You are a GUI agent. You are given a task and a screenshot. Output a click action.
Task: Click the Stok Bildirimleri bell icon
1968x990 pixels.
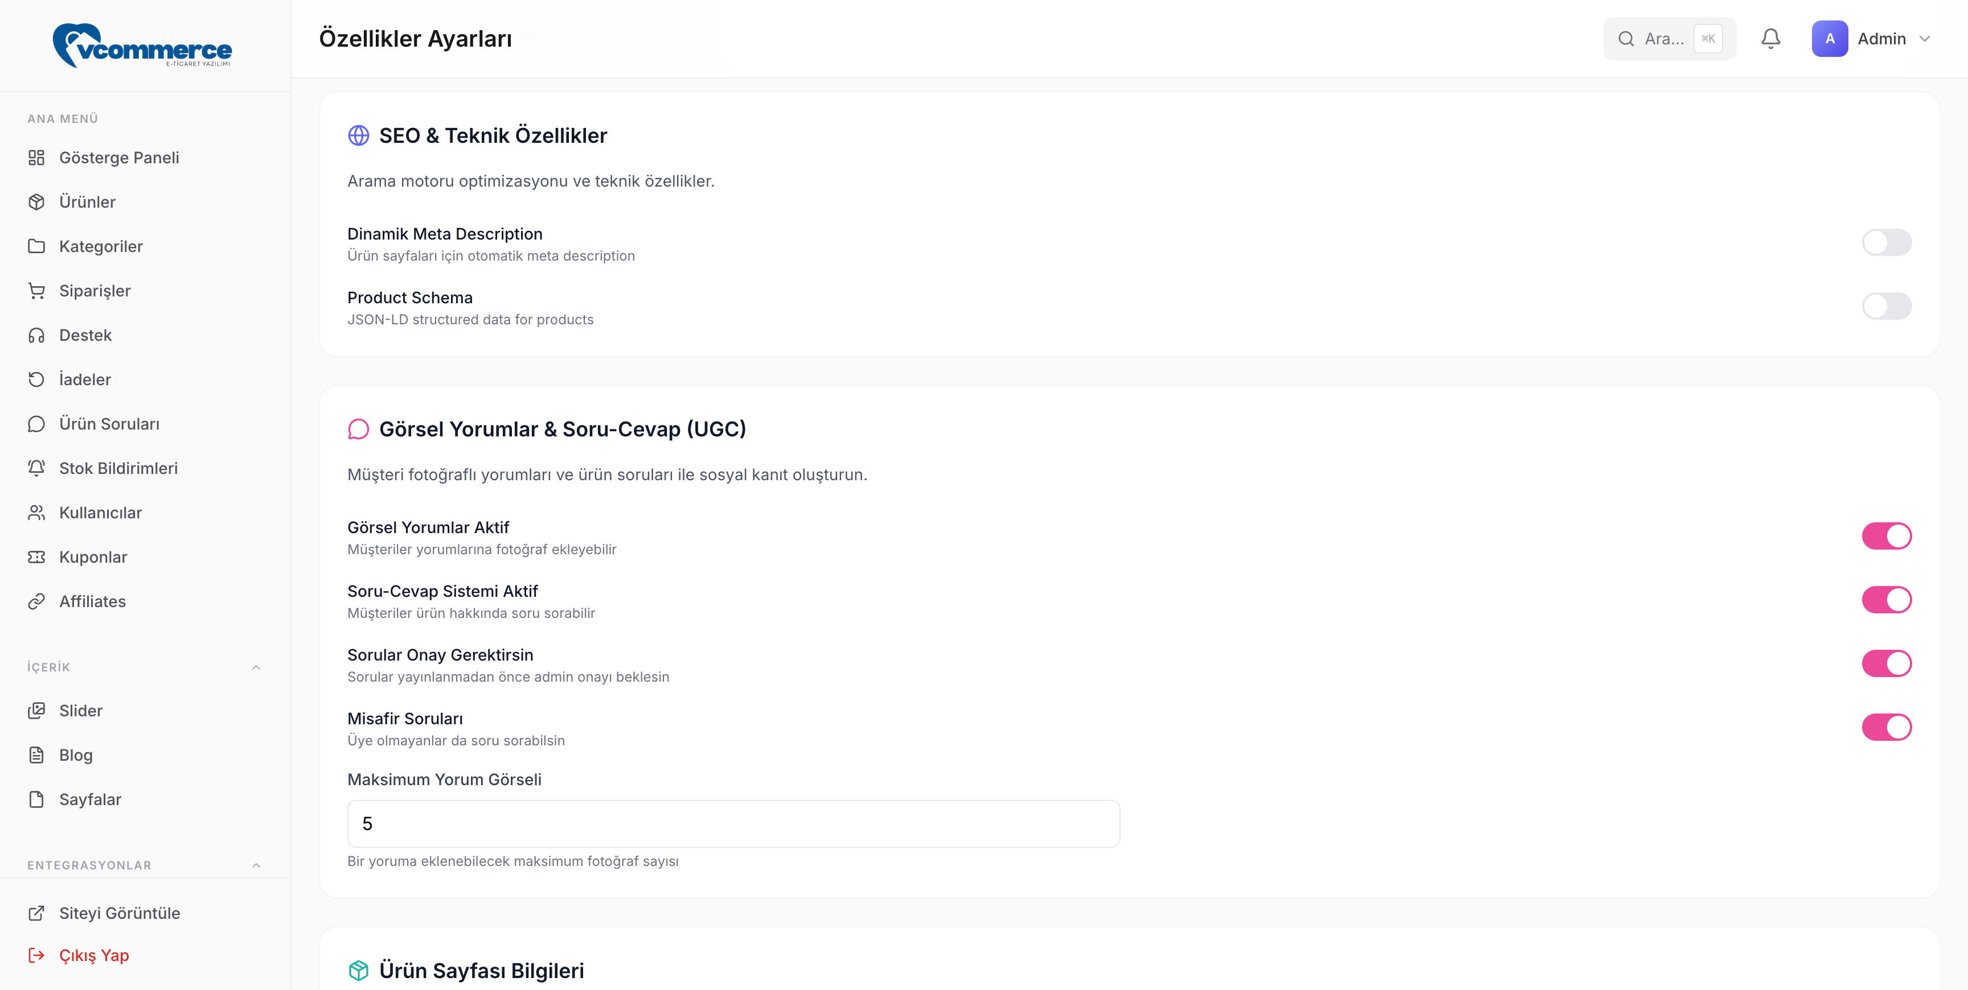pos(36,468)
